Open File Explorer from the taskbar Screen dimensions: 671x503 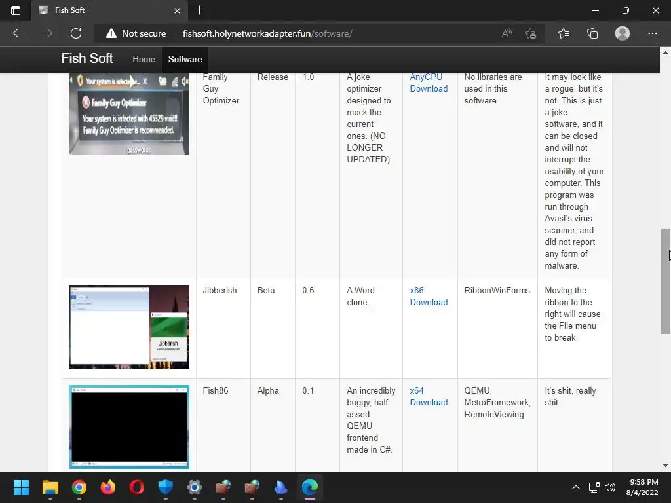[x=50, y=487]
